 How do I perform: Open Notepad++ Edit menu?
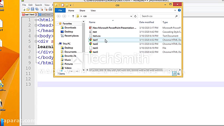30,5
